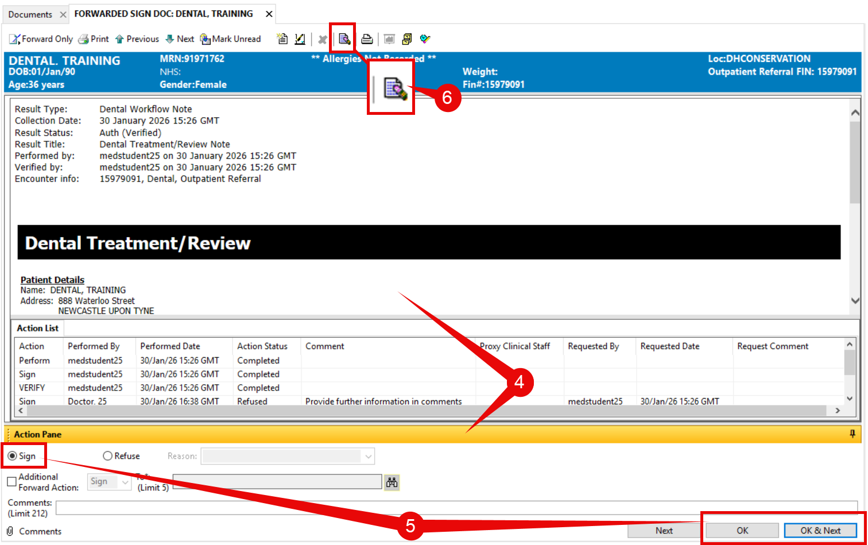The width and height of the screenshot is (868, 545).
Task: Open recipient search with the binoculars icon
Action: [392, 482]
